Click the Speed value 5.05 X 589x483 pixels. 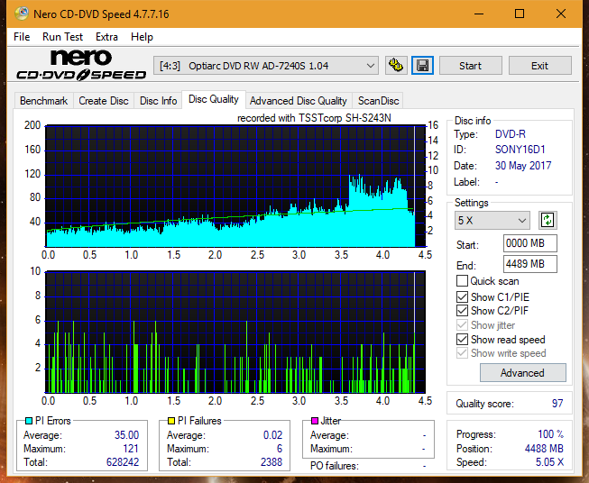(549, 462)
